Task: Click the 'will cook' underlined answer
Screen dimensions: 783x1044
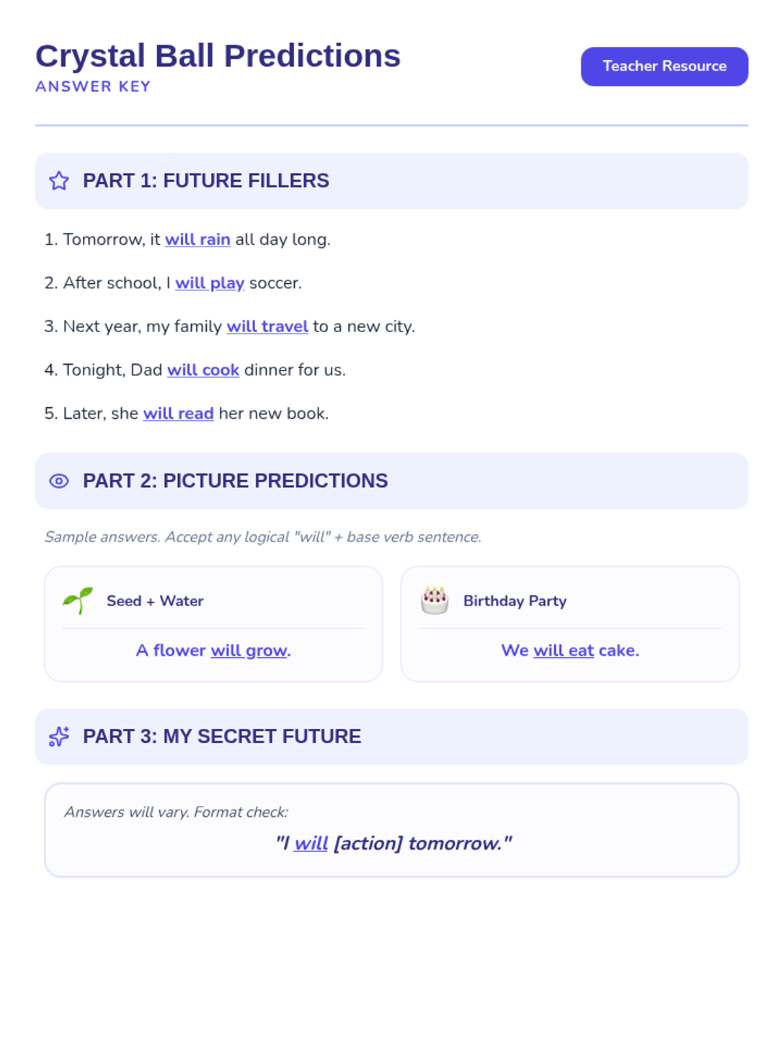Action: pyautogui.click(x=203, y=370)
